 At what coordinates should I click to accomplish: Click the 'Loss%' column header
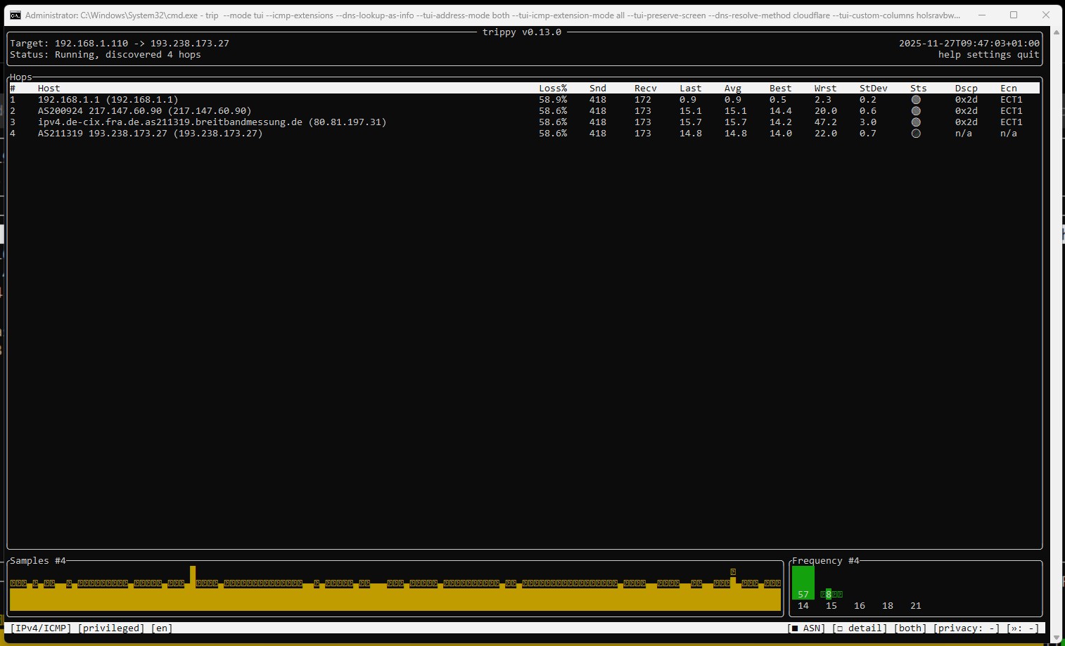pos(553,89)
